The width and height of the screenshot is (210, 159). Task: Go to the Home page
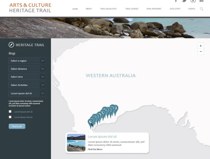point(75,9)
